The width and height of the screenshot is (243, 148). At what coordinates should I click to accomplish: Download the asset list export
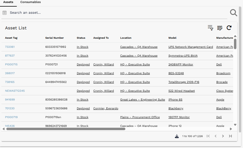[x=177, y=136]
